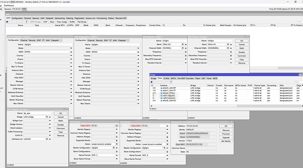Screen dimensions: 303x168
Task: Open Channel Width dropdown in ch2ghz channel window
Action: click(x=183, y=48)
